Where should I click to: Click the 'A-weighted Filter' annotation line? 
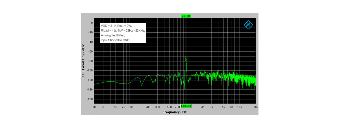pyautogui.click(x=112, y=36)
